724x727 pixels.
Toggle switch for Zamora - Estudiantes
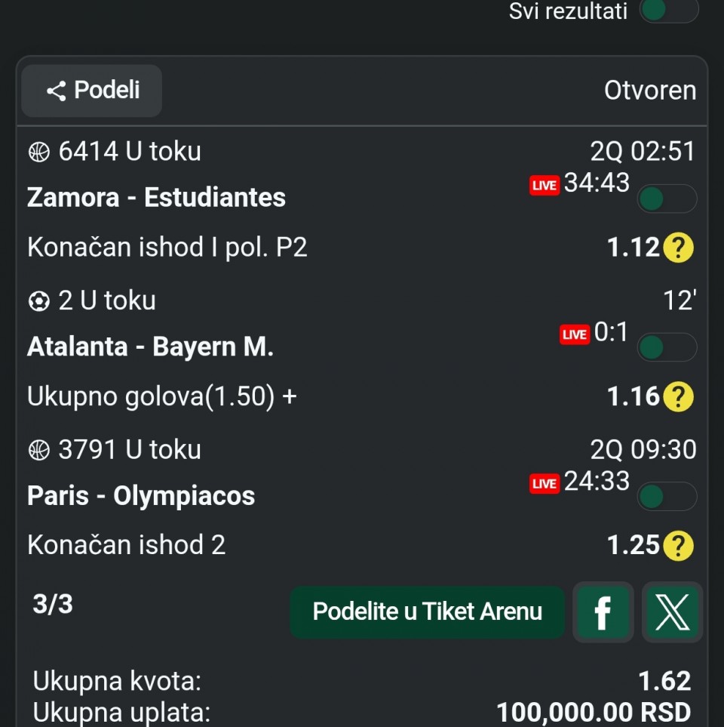[667, 199]
